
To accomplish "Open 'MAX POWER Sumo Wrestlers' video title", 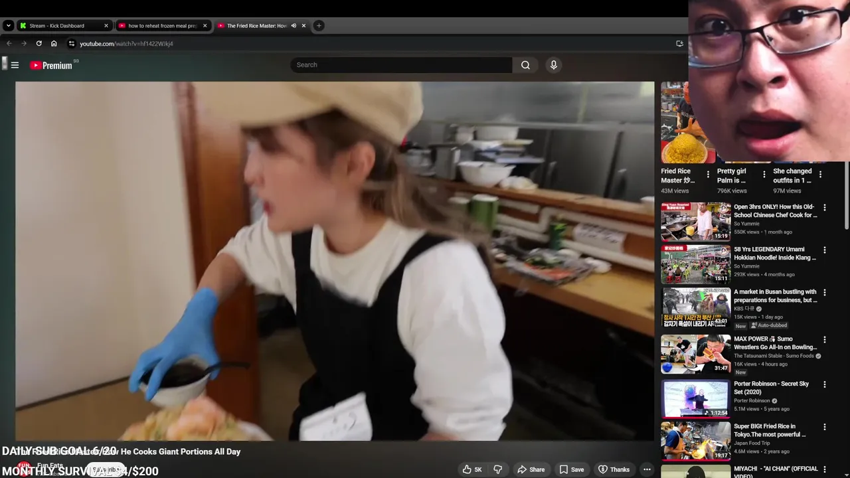I will point(775,343).
